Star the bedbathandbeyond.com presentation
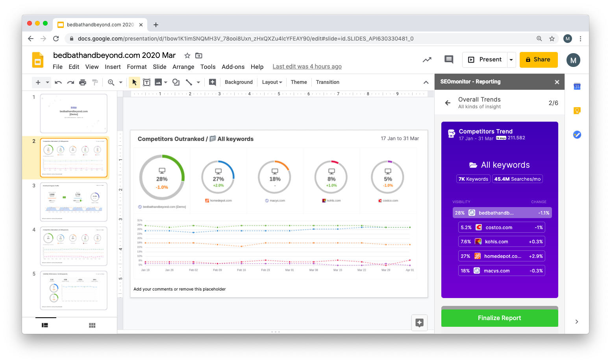This screenshot has height=363, width=611. click(187, 56)
